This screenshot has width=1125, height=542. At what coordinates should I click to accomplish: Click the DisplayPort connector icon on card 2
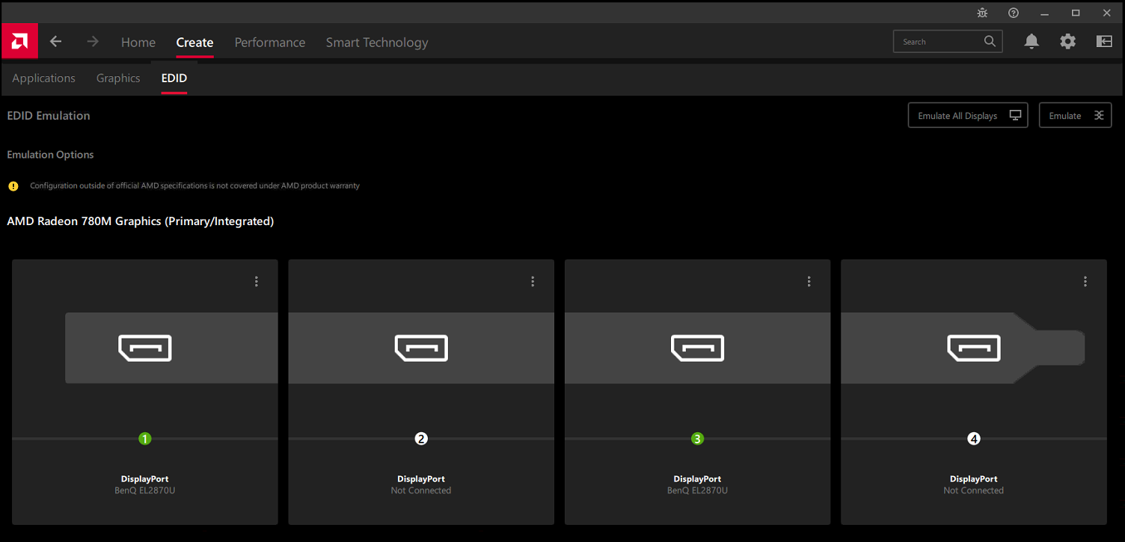(421, 348)
